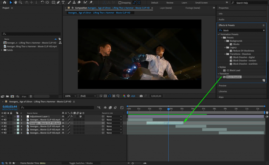The image size is (269, 165).
Task: Select the Brush tool
Action: click(x=69, y=3)
